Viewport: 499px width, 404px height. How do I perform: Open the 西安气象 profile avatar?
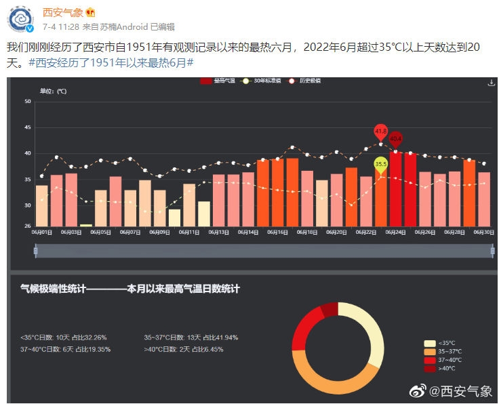click(x=21, y=20)
